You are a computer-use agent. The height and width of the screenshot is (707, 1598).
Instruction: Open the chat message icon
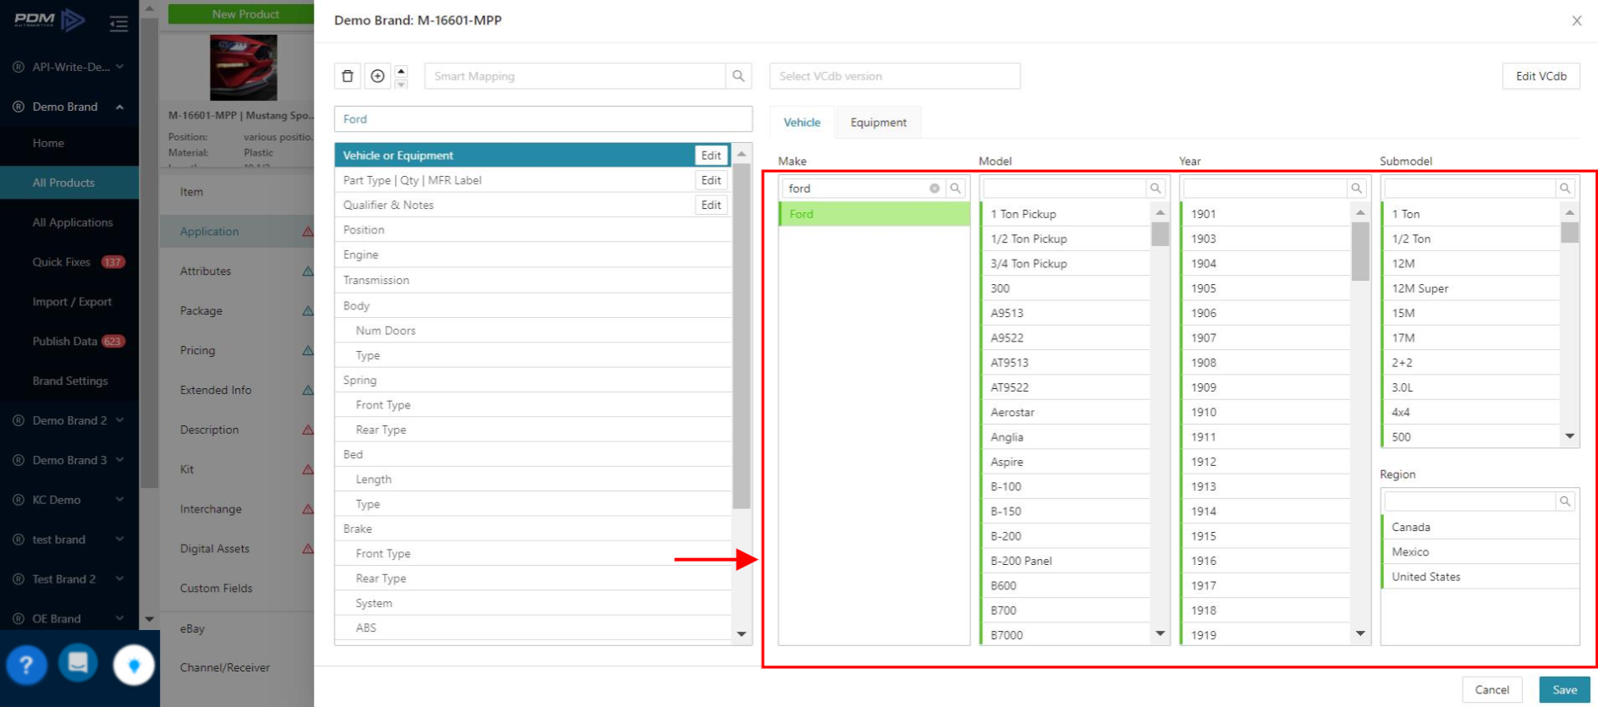coord(78,662)
